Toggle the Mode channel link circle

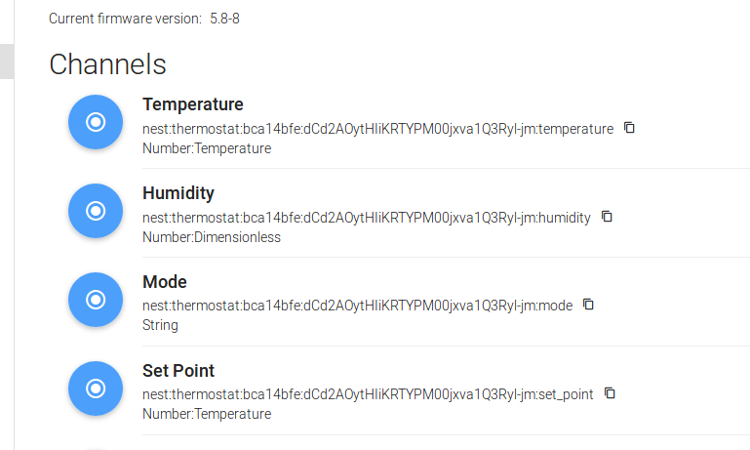pyautogui.click(x=96, y=299)
